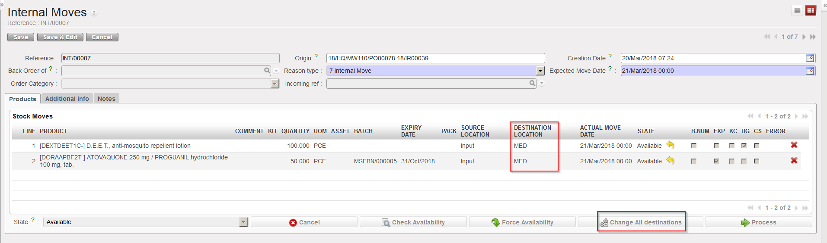827x243 pixels.
Task: Open help icon beside Internal Moves title
Action: 94,13
